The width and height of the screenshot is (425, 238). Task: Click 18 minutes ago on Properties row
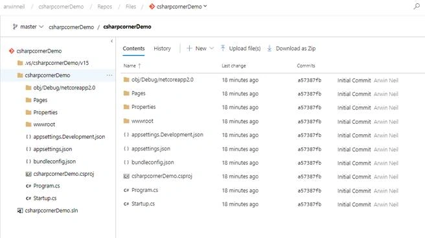click(240, 108)
